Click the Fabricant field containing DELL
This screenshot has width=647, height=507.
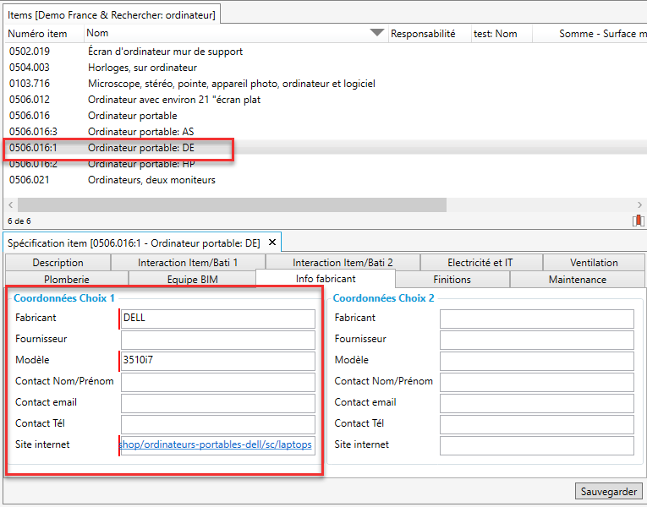click(217, 319)
